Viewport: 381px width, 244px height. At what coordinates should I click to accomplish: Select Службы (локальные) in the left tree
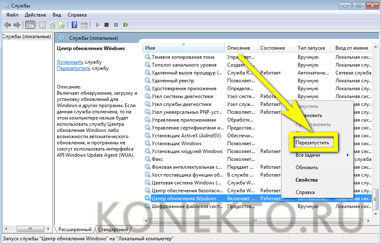click(x=27, y=36)
